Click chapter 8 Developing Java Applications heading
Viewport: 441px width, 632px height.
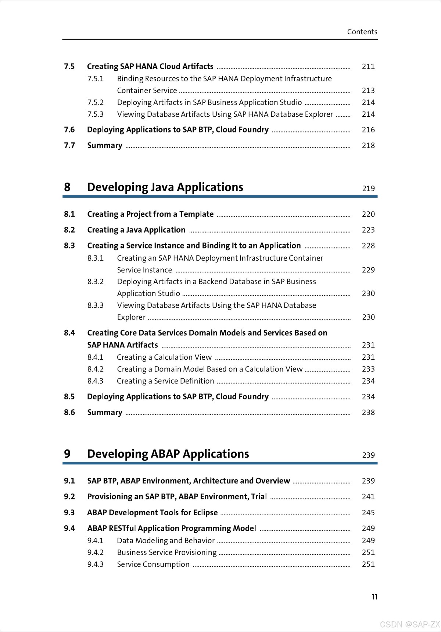[x=165, y=187]
